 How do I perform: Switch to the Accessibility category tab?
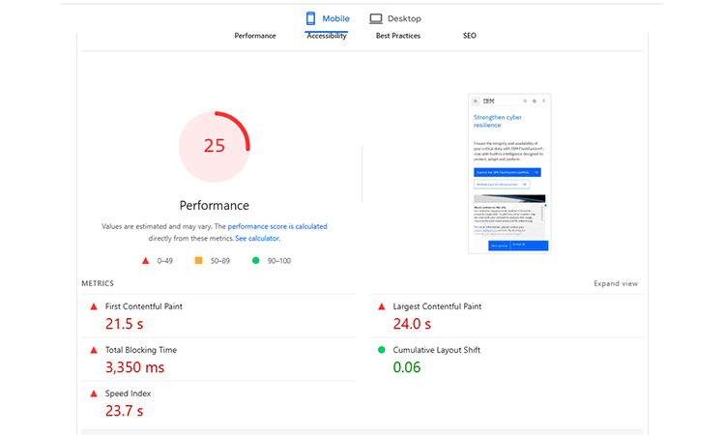(327, 36)
